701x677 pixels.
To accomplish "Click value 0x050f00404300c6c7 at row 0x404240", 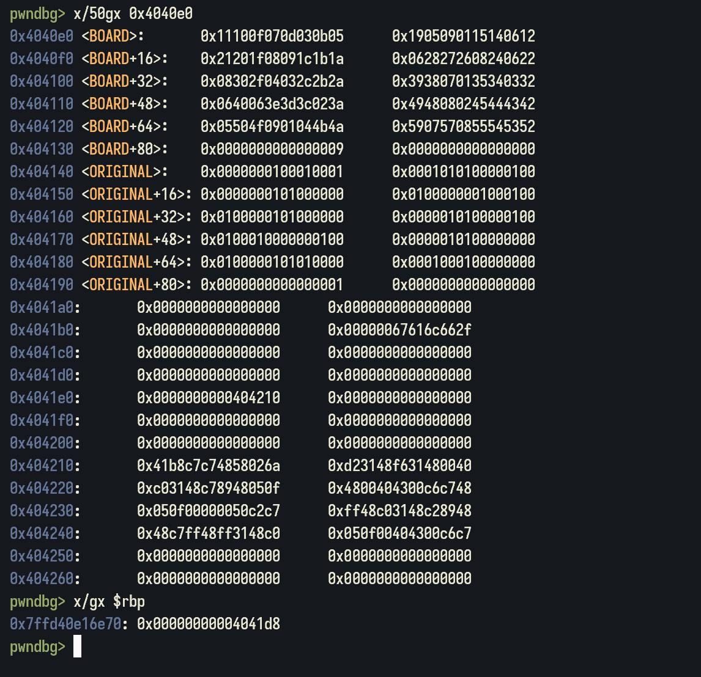I will click(x=399, y=533).
